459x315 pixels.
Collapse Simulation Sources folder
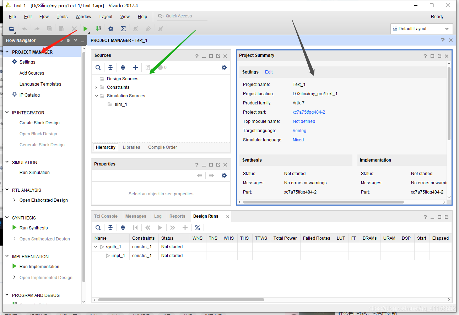[x=96, y=96]
